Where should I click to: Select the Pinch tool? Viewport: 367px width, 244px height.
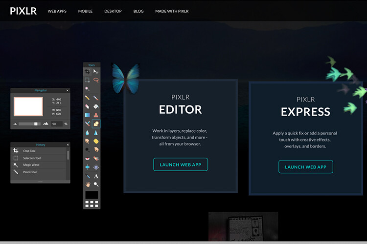[96, 167]
